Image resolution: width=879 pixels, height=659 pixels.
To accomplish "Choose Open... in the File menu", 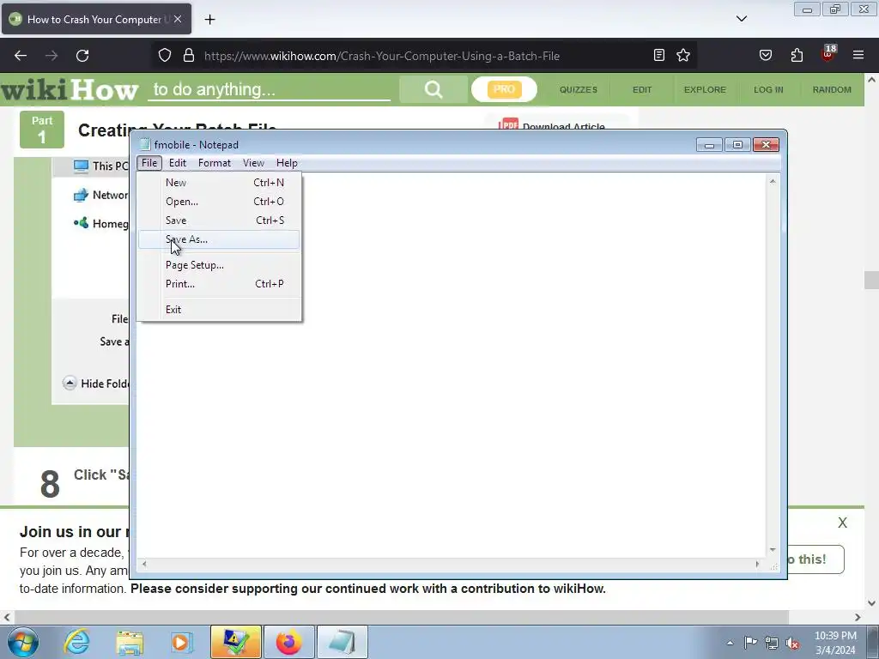I will pyautogui.click(x=219, y=202).
